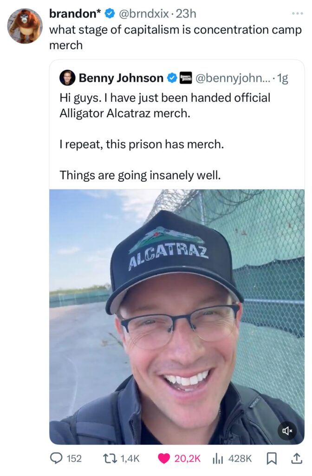Click the Benny Show affiliate badge
The width and height of the screenshot is (312, 476).
pyautogui.click(x=186, y=78)
